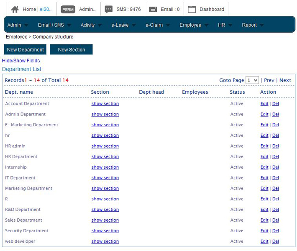Click the Status column header
The height and width of the screenshot is (251, 297).
[x=237, y=92]
